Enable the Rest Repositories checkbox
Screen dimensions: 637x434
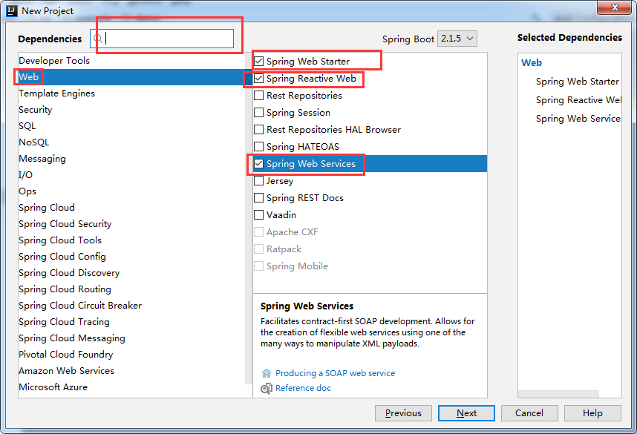point(259,96)
